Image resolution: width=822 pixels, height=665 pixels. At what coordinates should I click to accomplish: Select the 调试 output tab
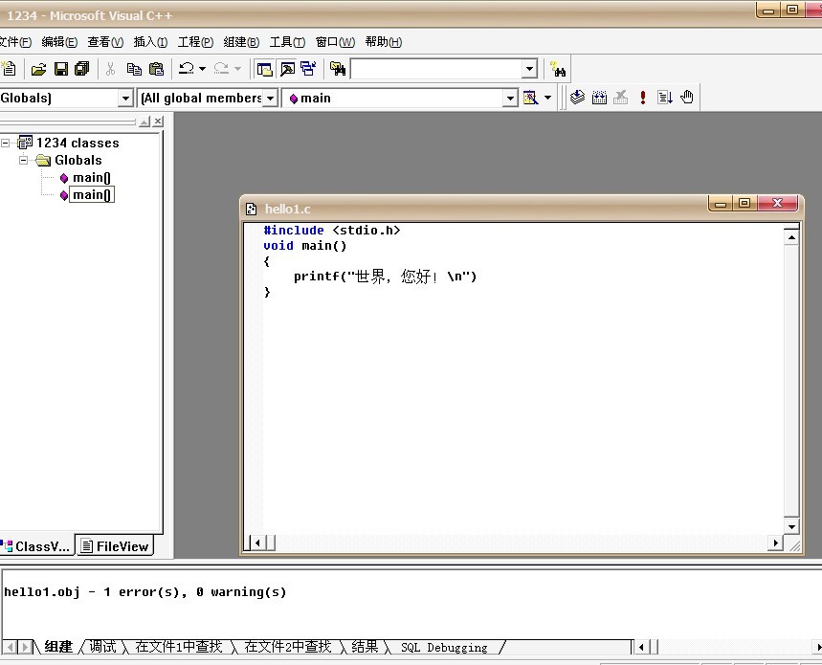pyautogui.click(x=102, y=647)
